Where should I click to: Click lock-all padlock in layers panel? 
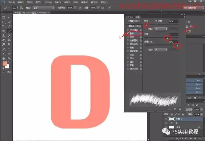click(x=183, y=114)
